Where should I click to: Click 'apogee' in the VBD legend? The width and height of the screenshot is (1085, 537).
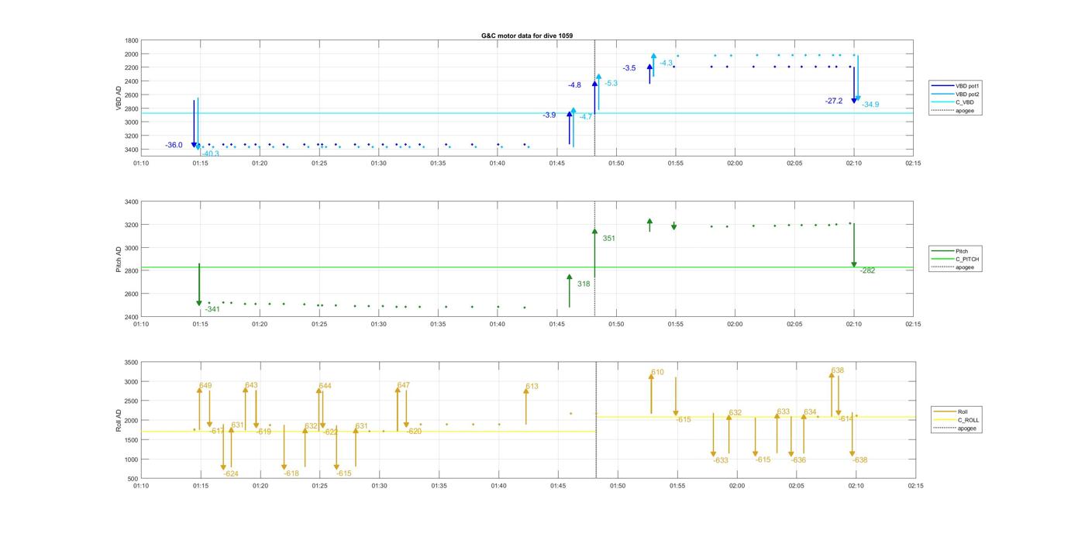[x=965, y=111]
